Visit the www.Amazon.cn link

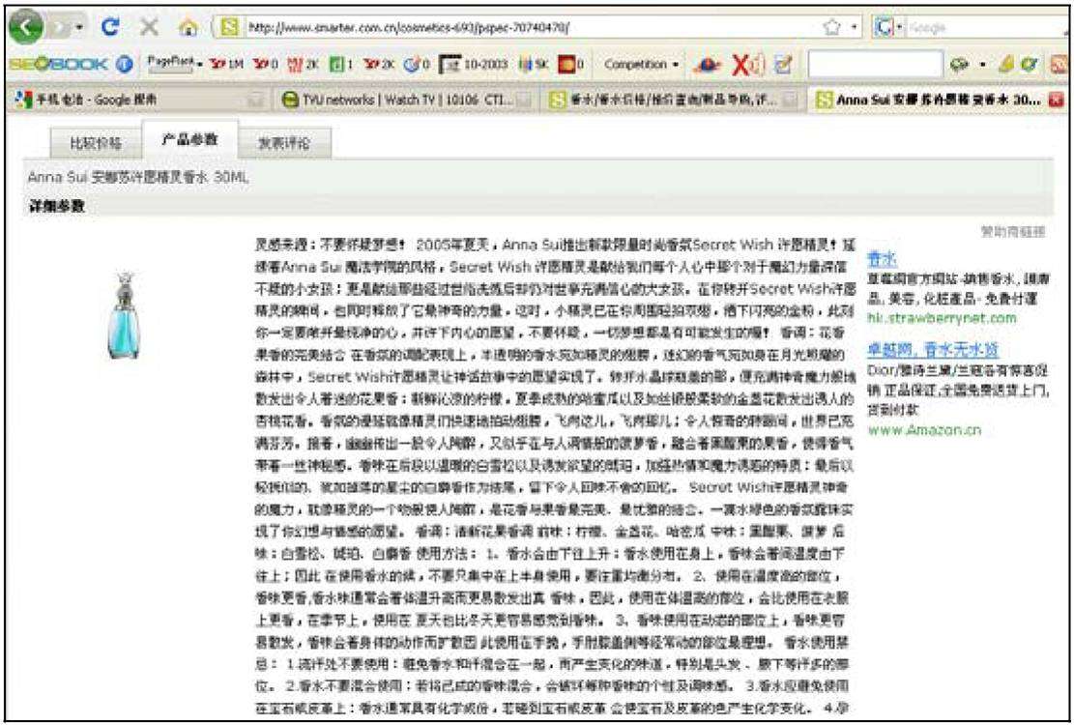(924, 430)
